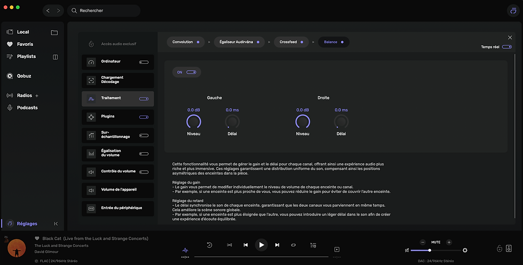Toggle shuffle playback
Viewport: 523px width, 265px height.
pos(229,245)
